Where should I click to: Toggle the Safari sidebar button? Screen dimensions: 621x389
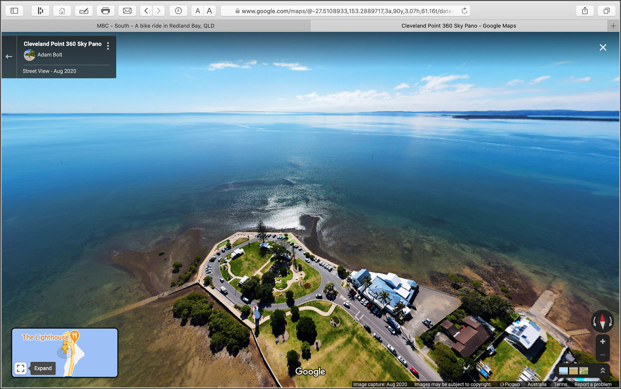coord(14,11)
